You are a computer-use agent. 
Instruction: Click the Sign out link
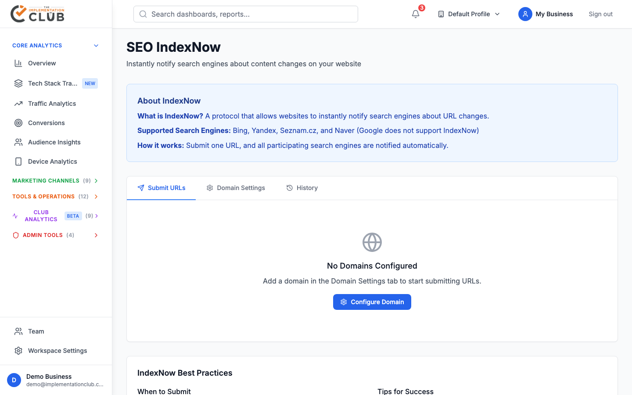pyautogui.click(x=600, y=14)
